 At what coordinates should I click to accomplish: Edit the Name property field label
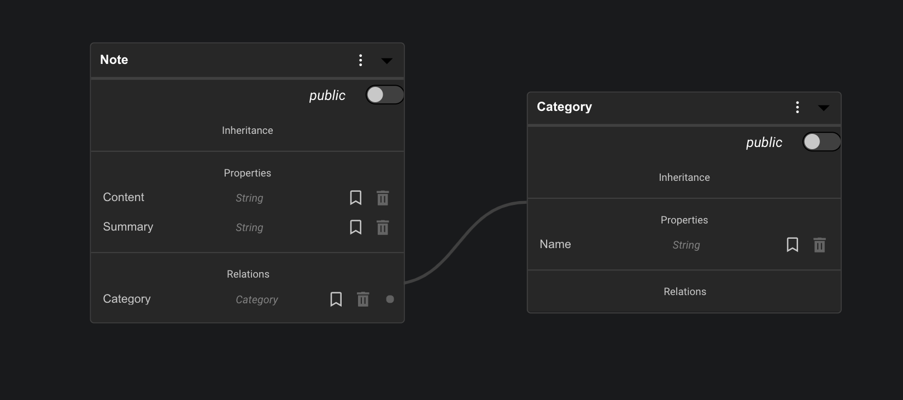click(x=555, y=244)
